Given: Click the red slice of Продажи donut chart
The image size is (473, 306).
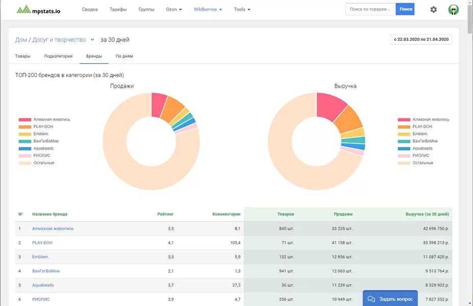Looking at the screenshot, I should click(158, 105).
